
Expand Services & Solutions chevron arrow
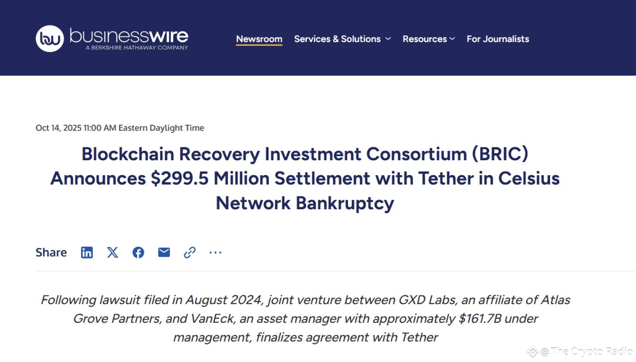pyautogui.click(x=389, y=39)
